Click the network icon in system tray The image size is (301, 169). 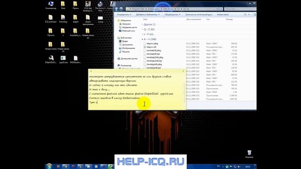[x=235, y=167]
